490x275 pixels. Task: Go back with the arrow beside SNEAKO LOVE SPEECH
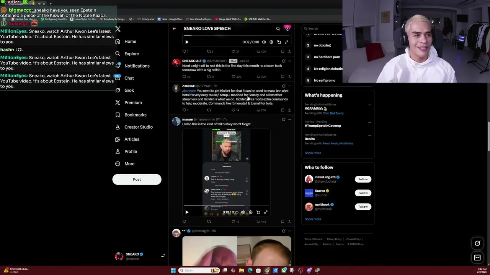pos(174,29)
